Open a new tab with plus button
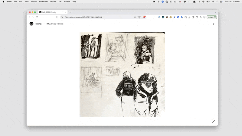The image size is (242, 136). coord(70,12)
